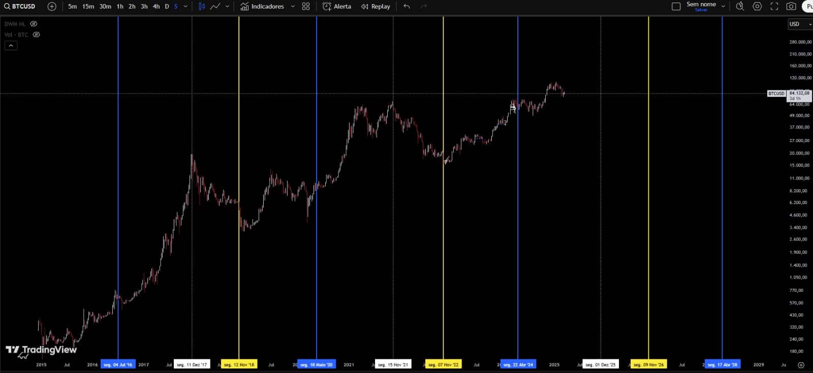Screen dimensions: 813x373
Task: Open the USD currency dropdown
Action: pyautogui.click(x=800, y=24)
